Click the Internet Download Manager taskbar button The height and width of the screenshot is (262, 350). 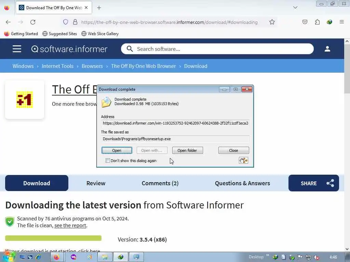point(121,257)
